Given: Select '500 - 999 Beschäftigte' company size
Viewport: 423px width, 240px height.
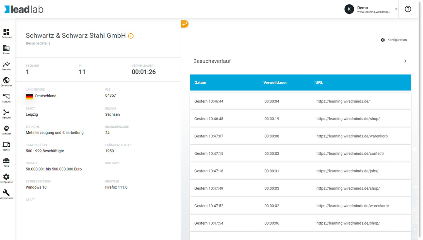Looking at the screenshot, I should pos(45,151).
